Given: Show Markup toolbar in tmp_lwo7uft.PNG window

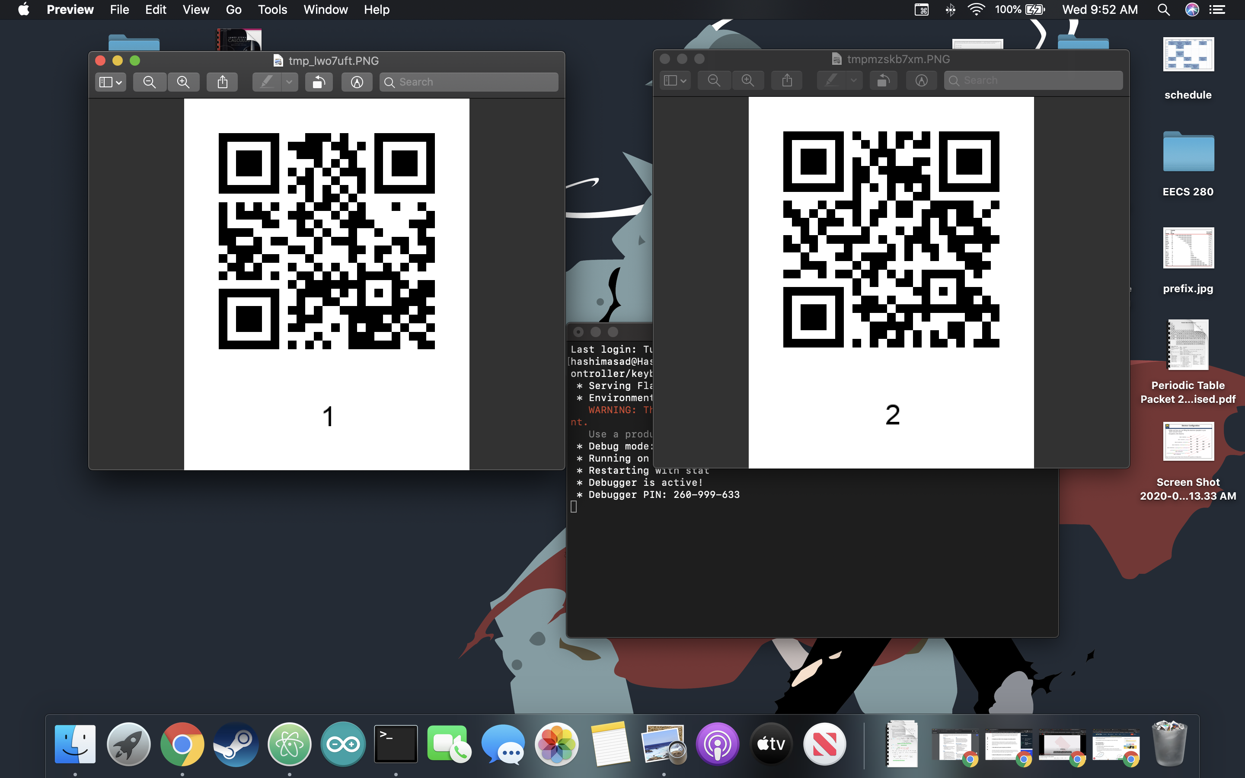Looking at the screenshot, I should (357, 82).
